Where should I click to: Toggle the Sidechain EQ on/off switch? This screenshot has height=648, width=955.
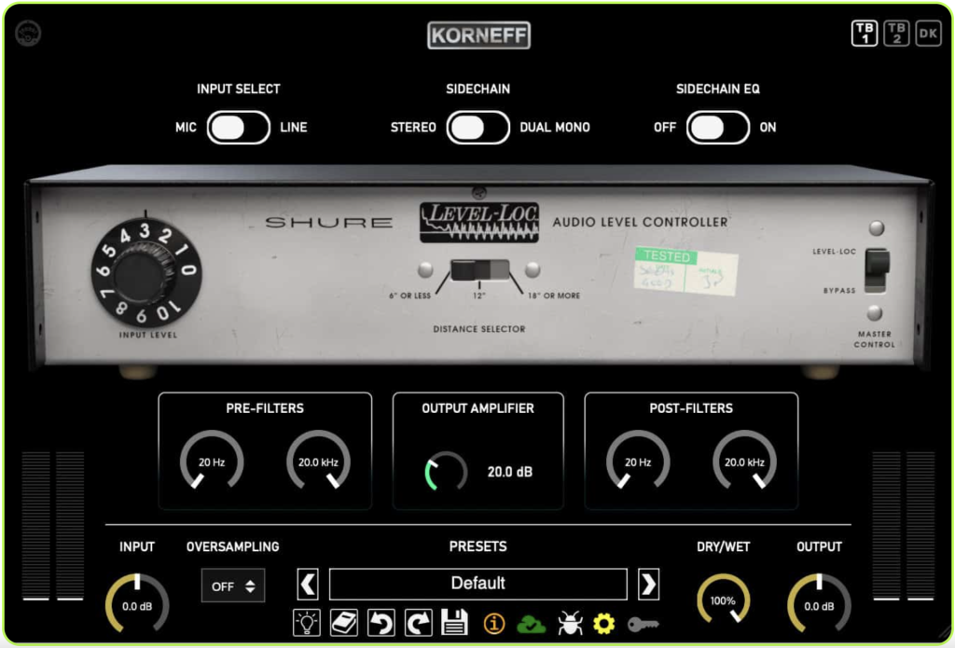coord(718,128)
